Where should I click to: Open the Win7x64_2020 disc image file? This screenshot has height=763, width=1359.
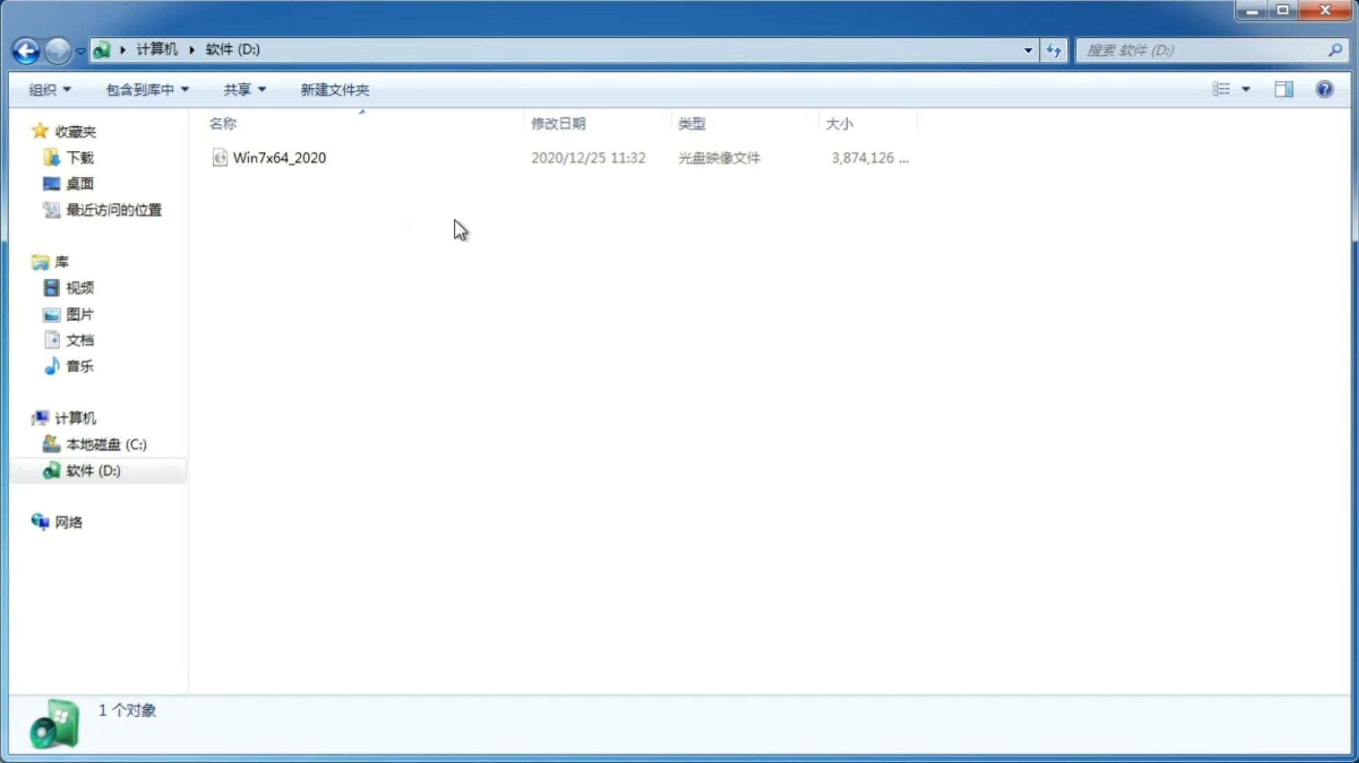click(x=278, y=156)
